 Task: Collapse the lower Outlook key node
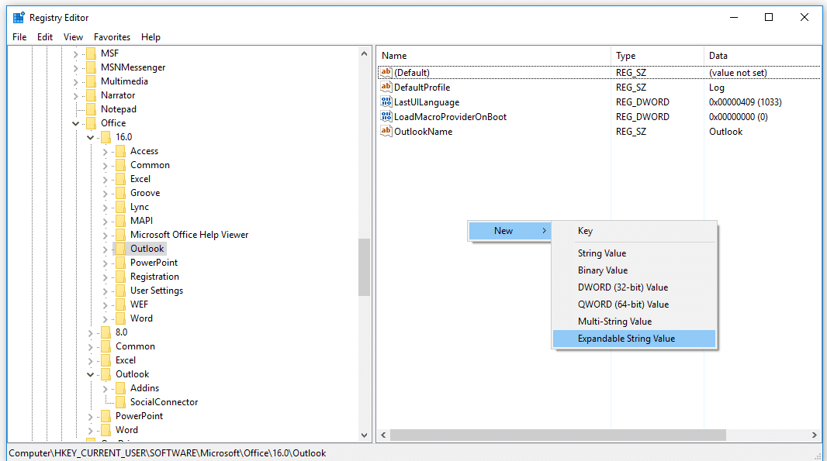(x=90, y=374)
